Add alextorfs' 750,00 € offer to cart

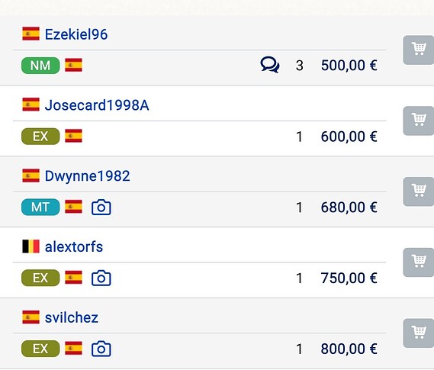[x=419, y=262]
